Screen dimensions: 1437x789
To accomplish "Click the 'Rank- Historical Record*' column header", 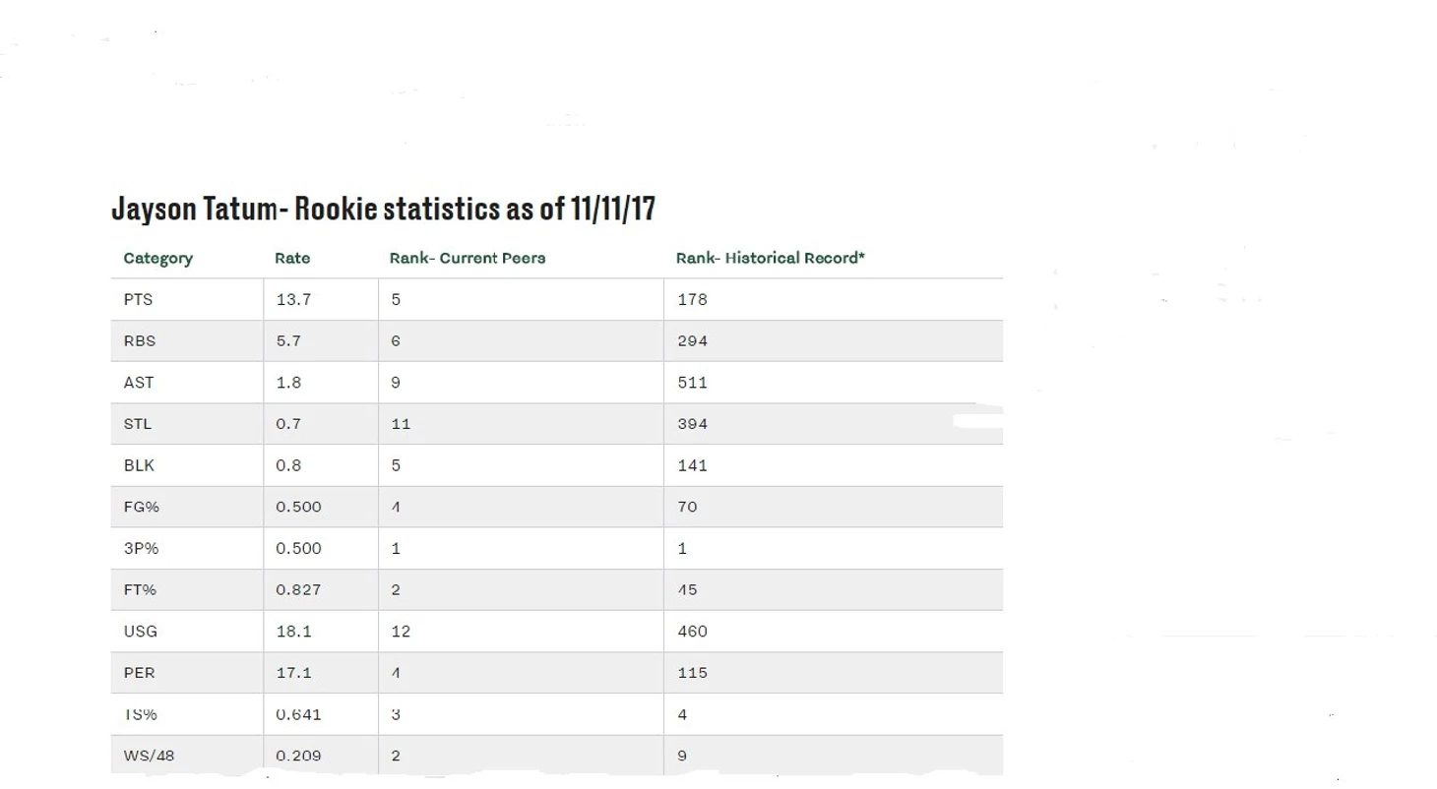I will coord(770,258).
